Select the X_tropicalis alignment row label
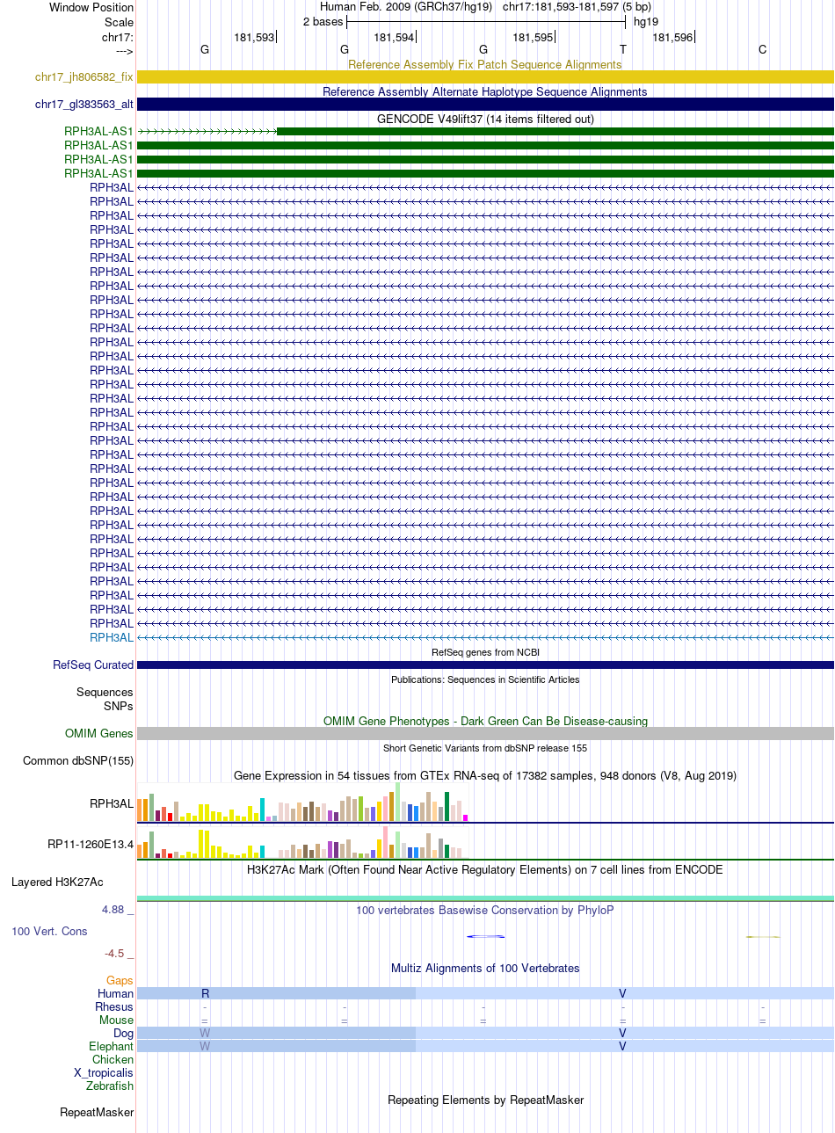 tap(104, 1072)
